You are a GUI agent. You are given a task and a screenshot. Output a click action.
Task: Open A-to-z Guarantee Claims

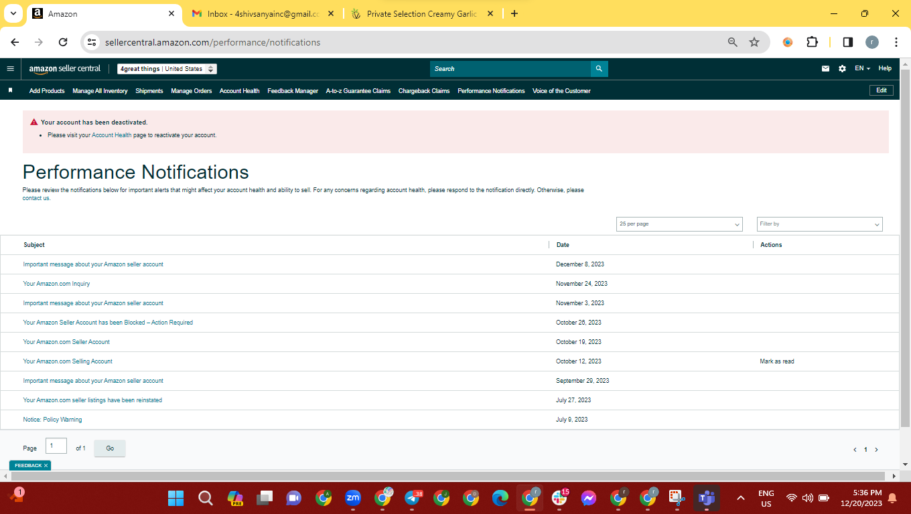pyautogui.click(x=358, y=91)
